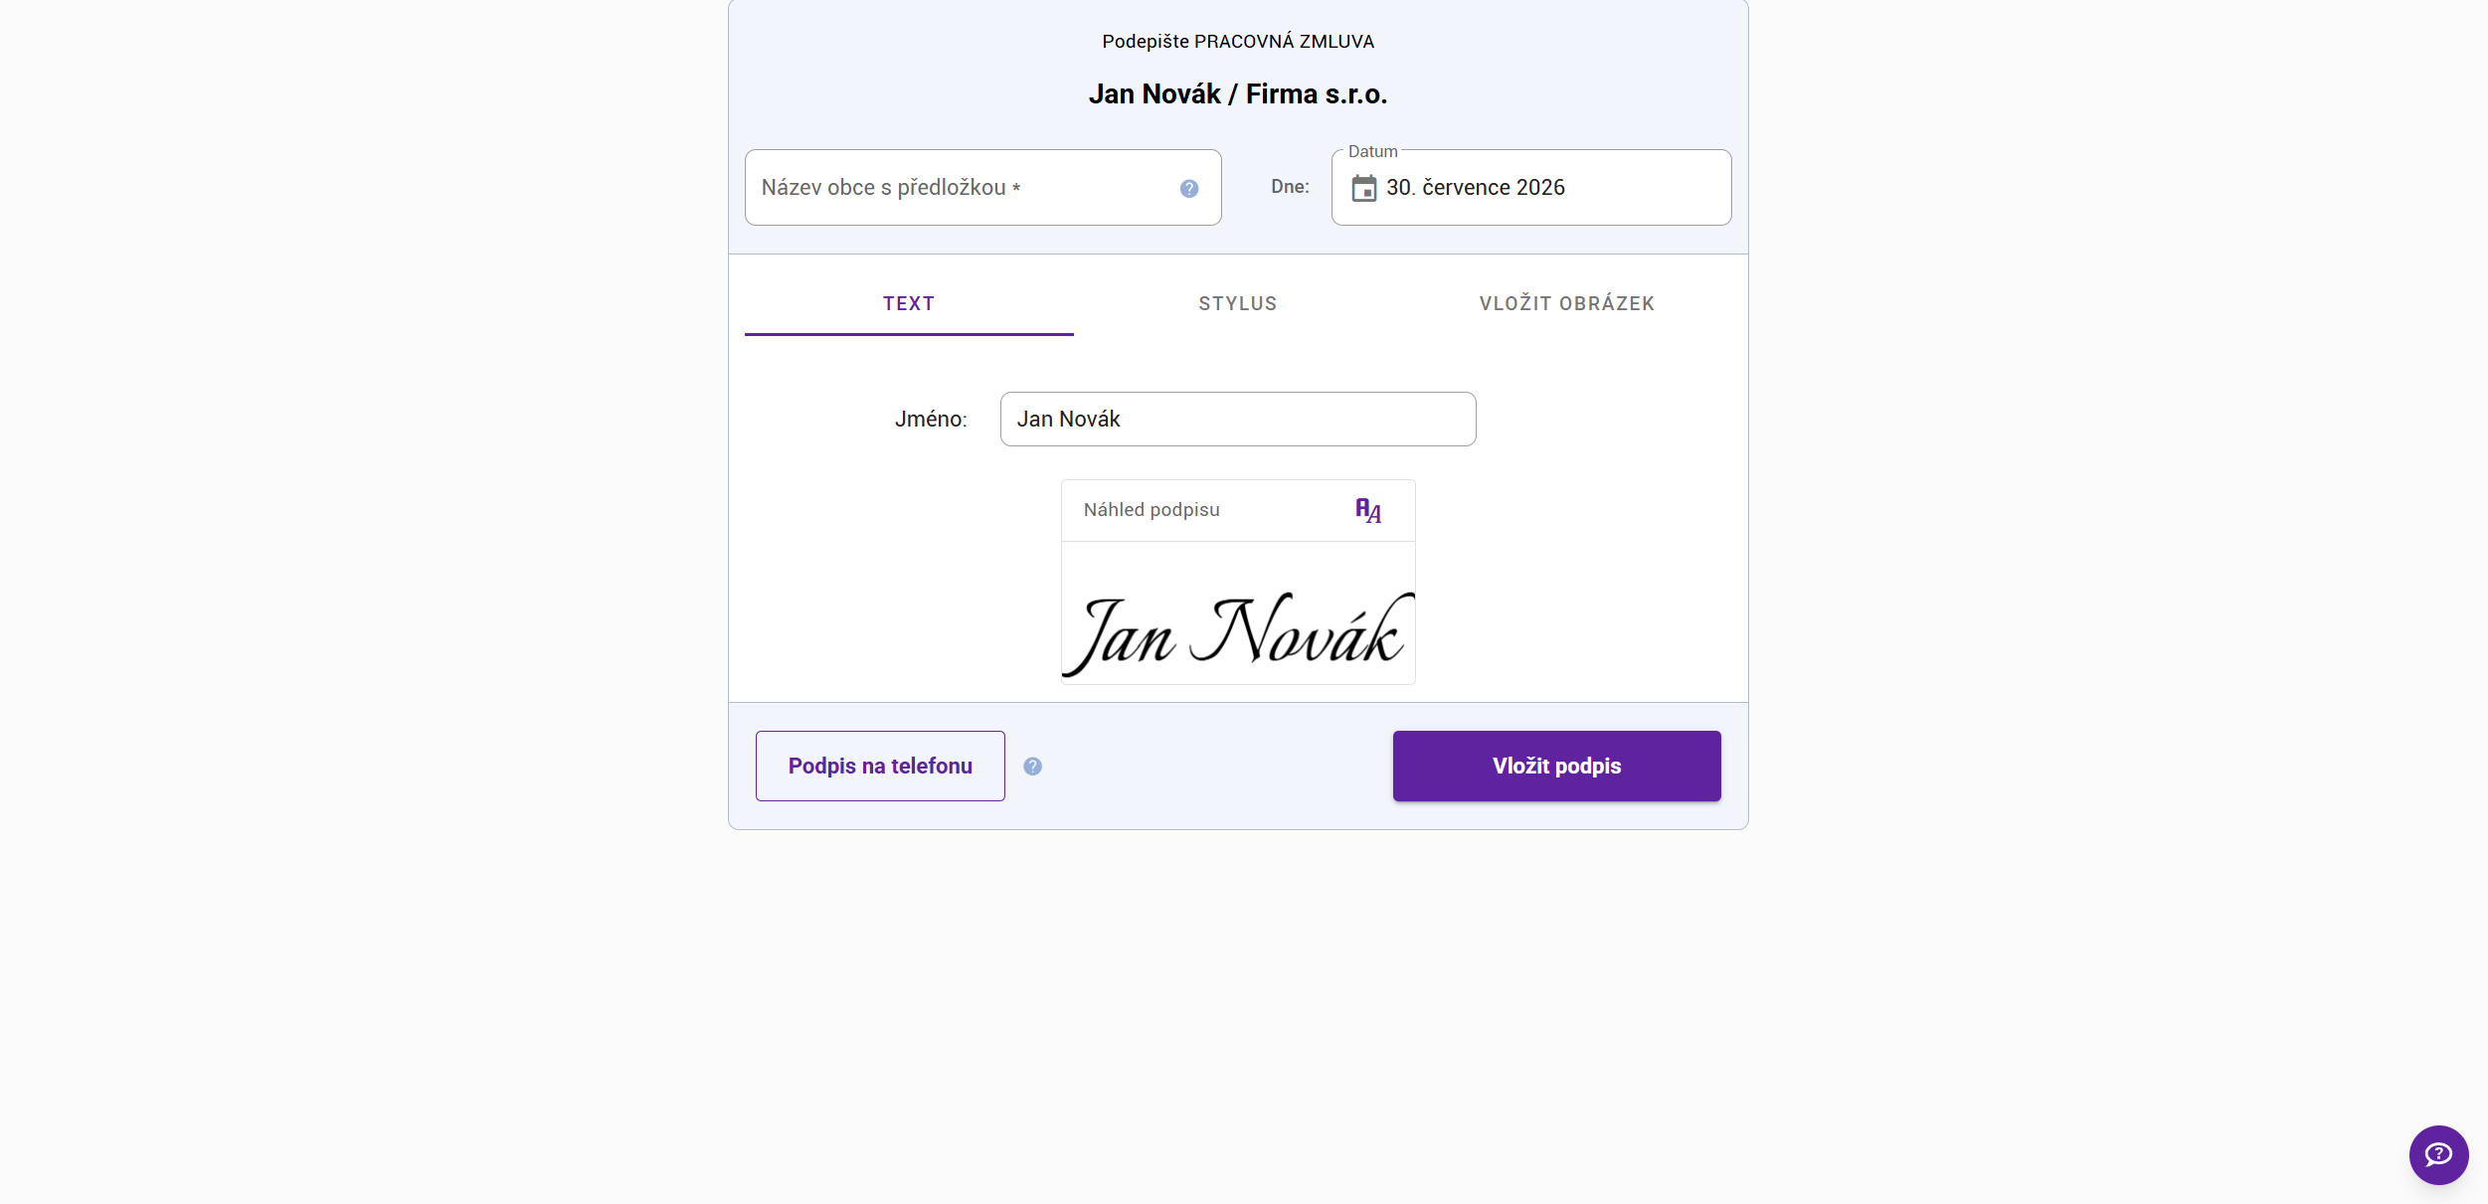
Task: Click the Datum field label
Action: point(1373,152)
